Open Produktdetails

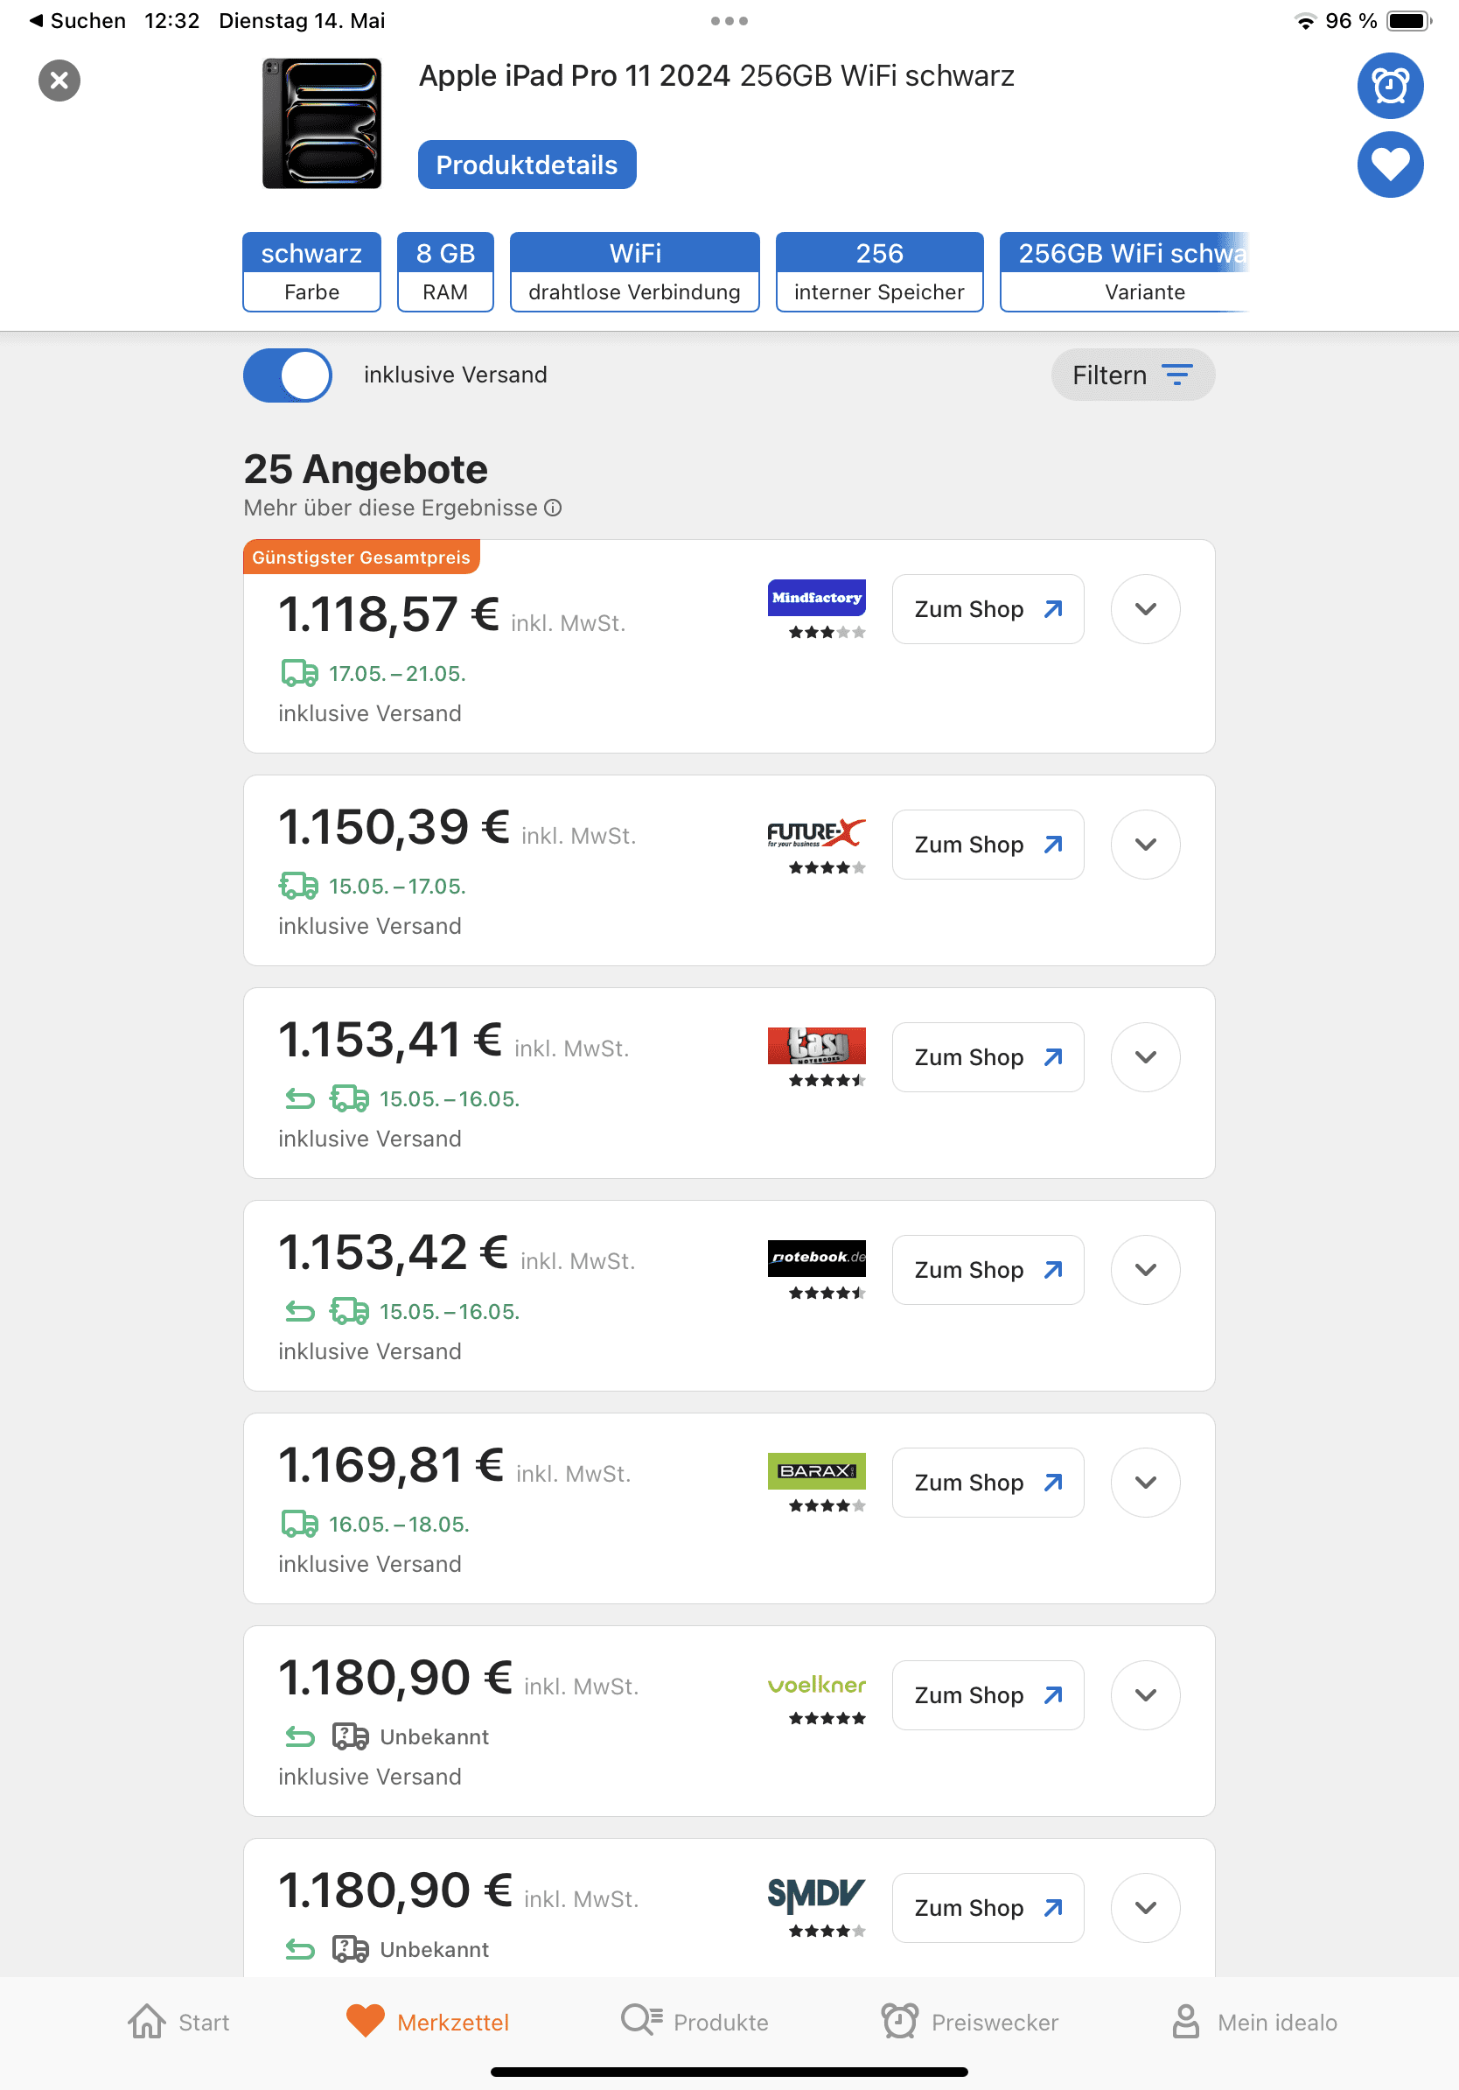tap(527, 165)
